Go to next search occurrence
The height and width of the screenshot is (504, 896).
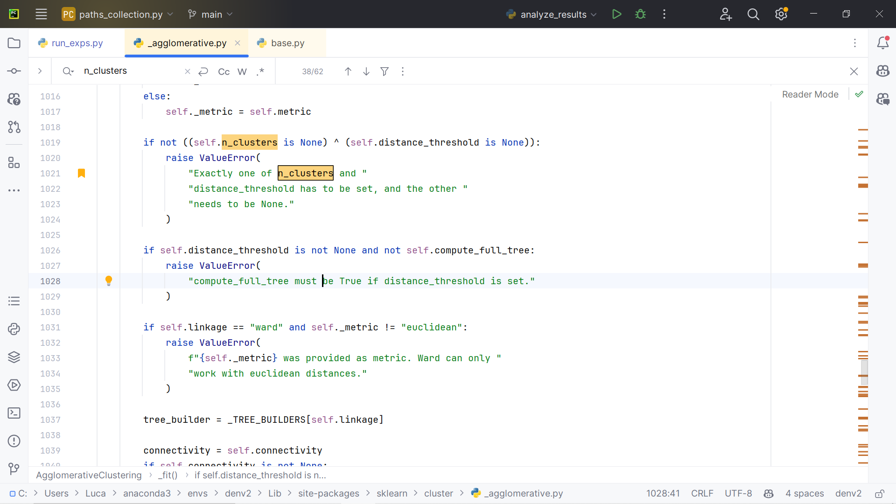(366, 71)
